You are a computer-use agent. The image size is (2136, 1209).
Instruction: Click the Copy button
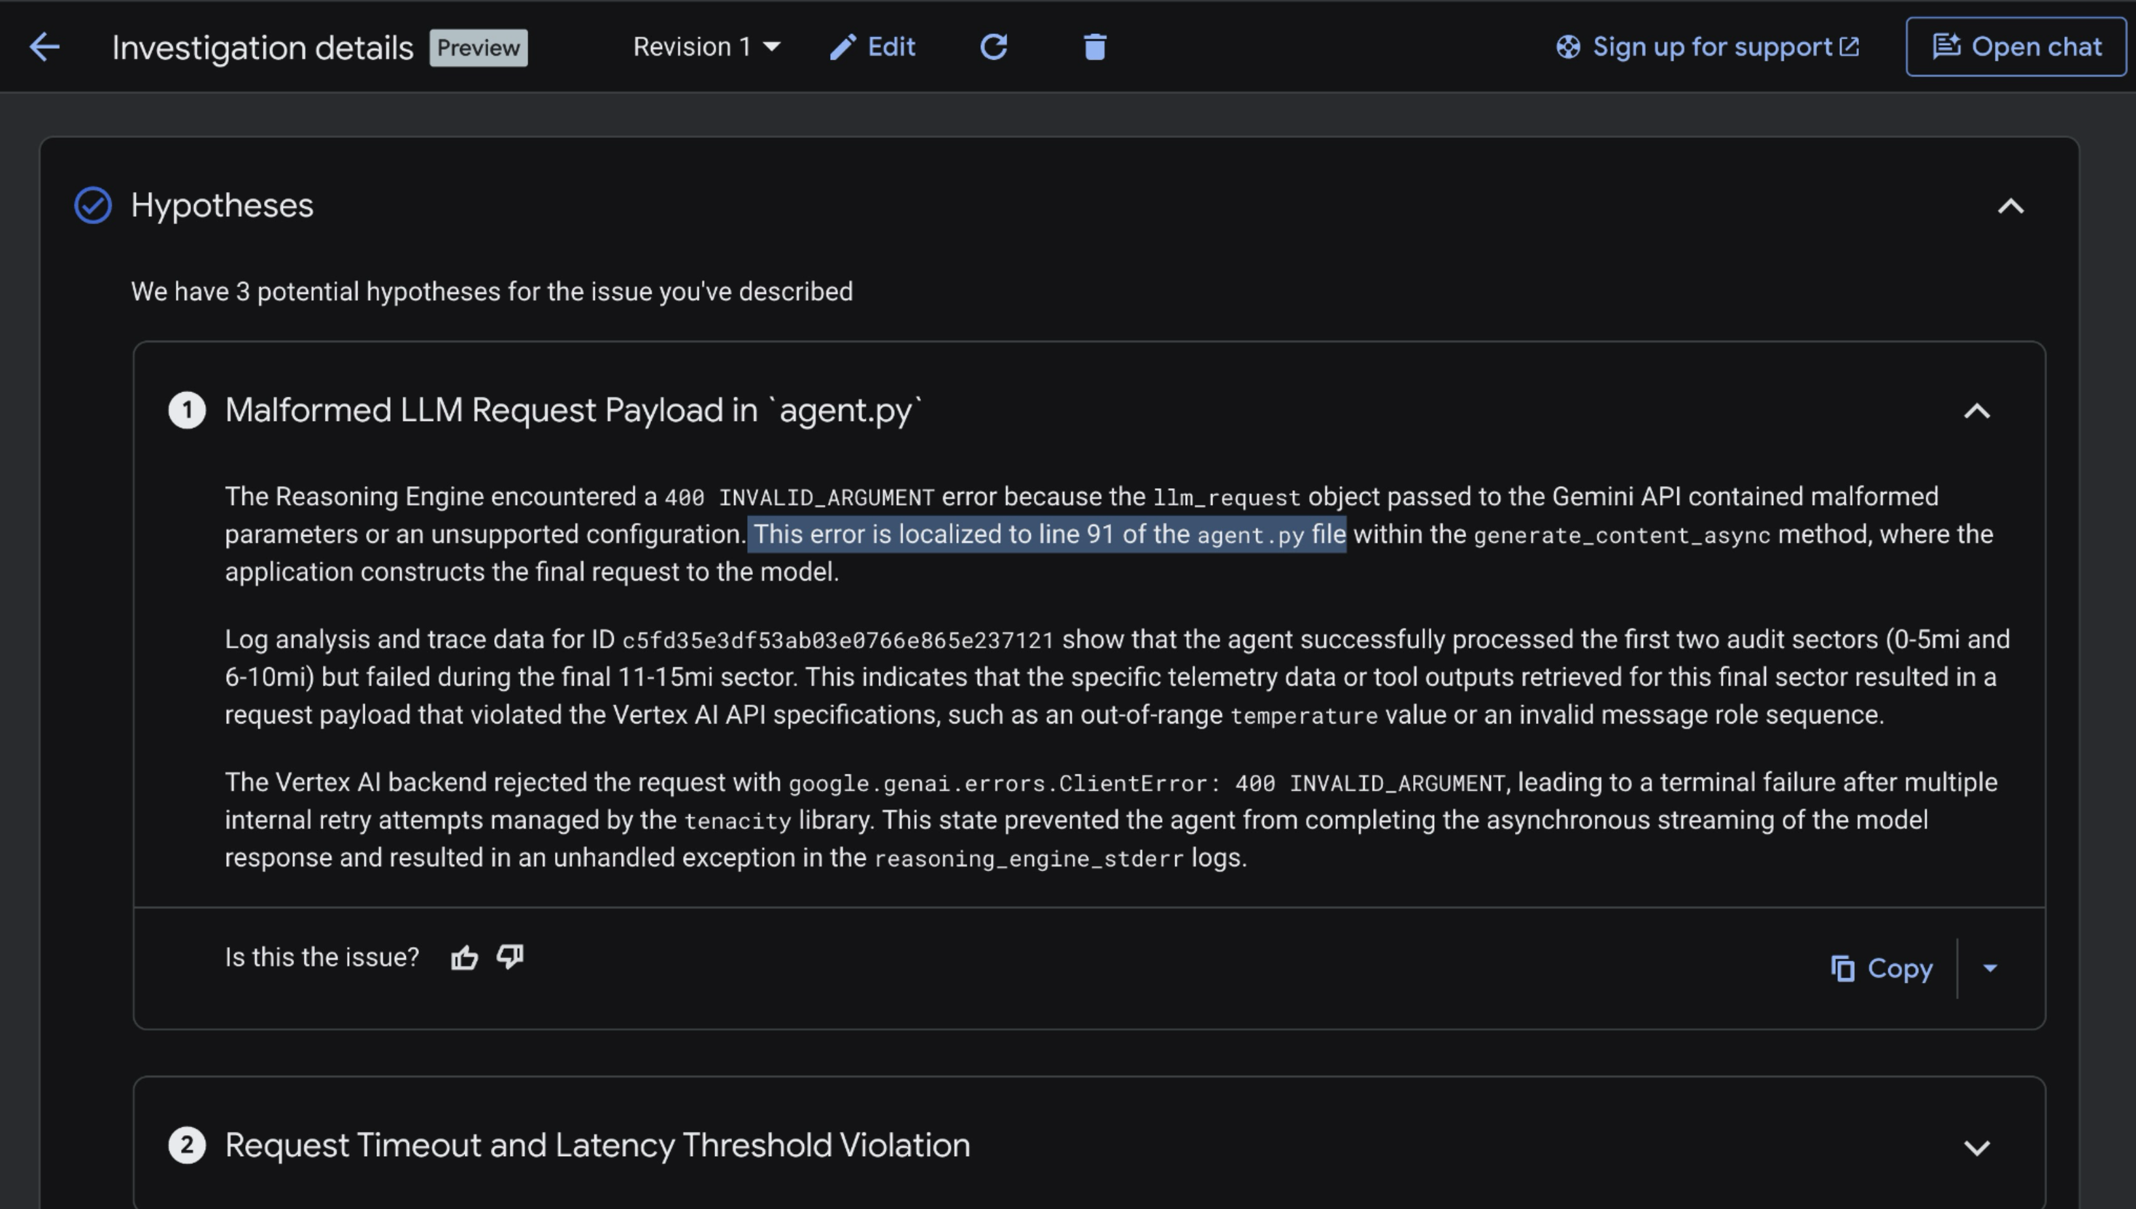pyautogui.click(x=1882, y=969)
